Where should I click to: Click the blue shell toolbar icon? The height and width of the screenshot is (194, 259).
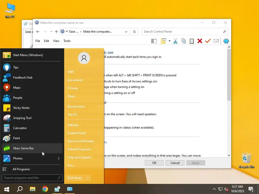226,41
